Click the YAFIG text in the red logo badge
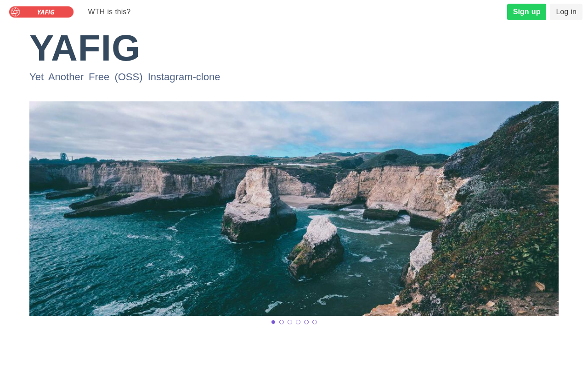Screen dimensions: 588x367 tap(46, 12)
